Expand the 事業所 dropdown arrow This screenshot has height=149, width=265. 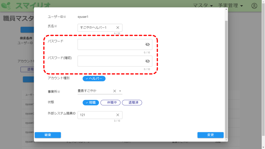[x=120, y=91]
